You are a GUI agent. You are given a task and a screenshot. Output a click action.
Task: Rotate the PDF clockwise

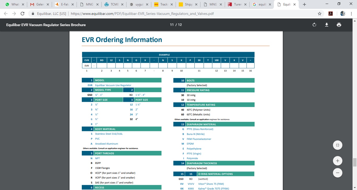click(314, 25)
